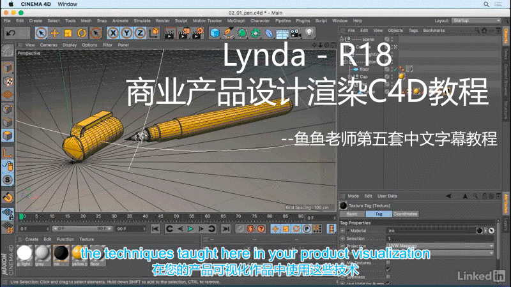Click Render View clapperboard icon

click(x=169, y=33)
